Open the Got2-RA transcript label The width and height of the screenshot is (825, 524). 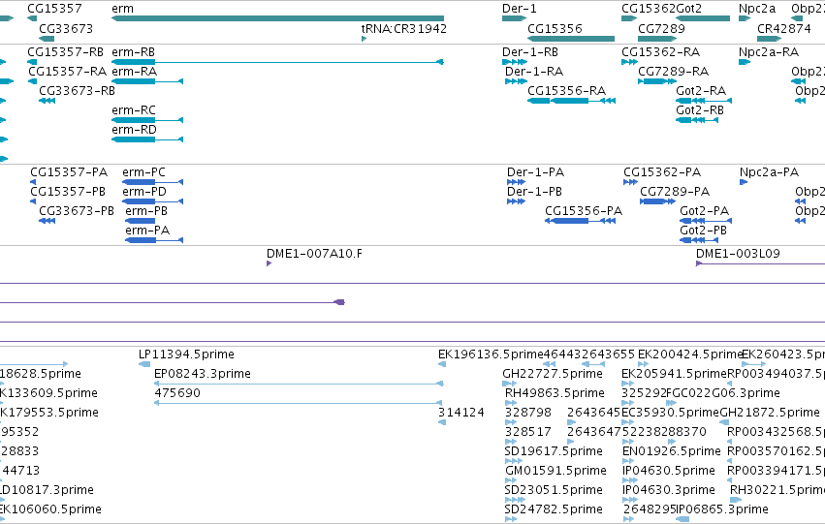point(701,90)
